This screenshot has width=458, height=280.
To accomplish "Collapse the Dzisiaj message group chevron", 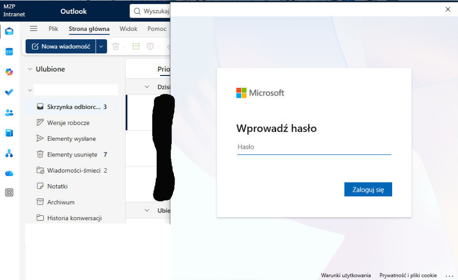I will pyautogui.click(x=147, y=87).
